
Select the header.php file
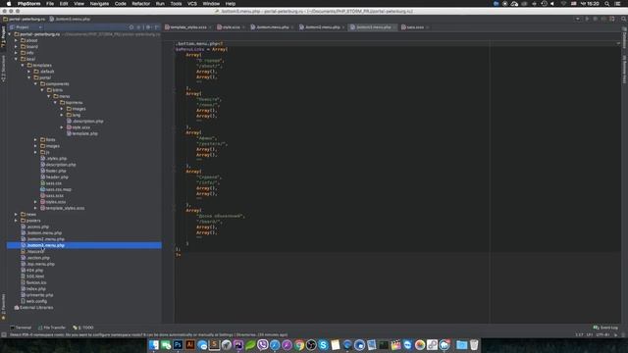pyautogui.click(x=57, y=176)
